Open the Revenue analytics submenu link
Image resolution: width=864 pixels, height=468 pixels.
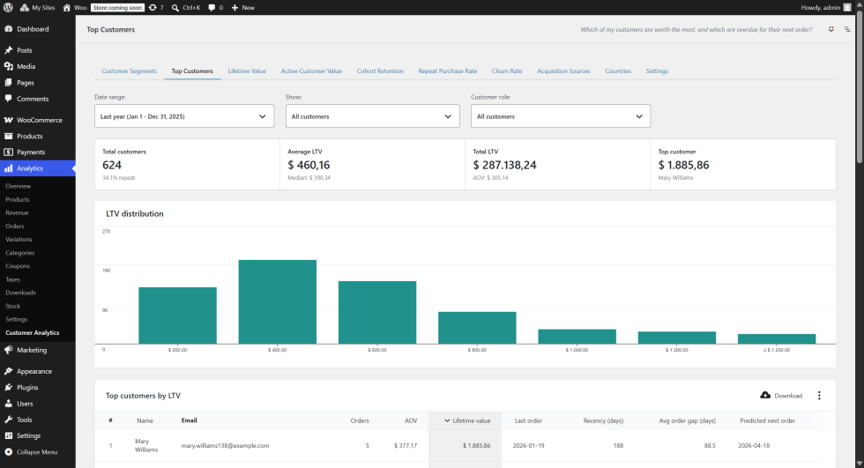[x=17, y=212]
